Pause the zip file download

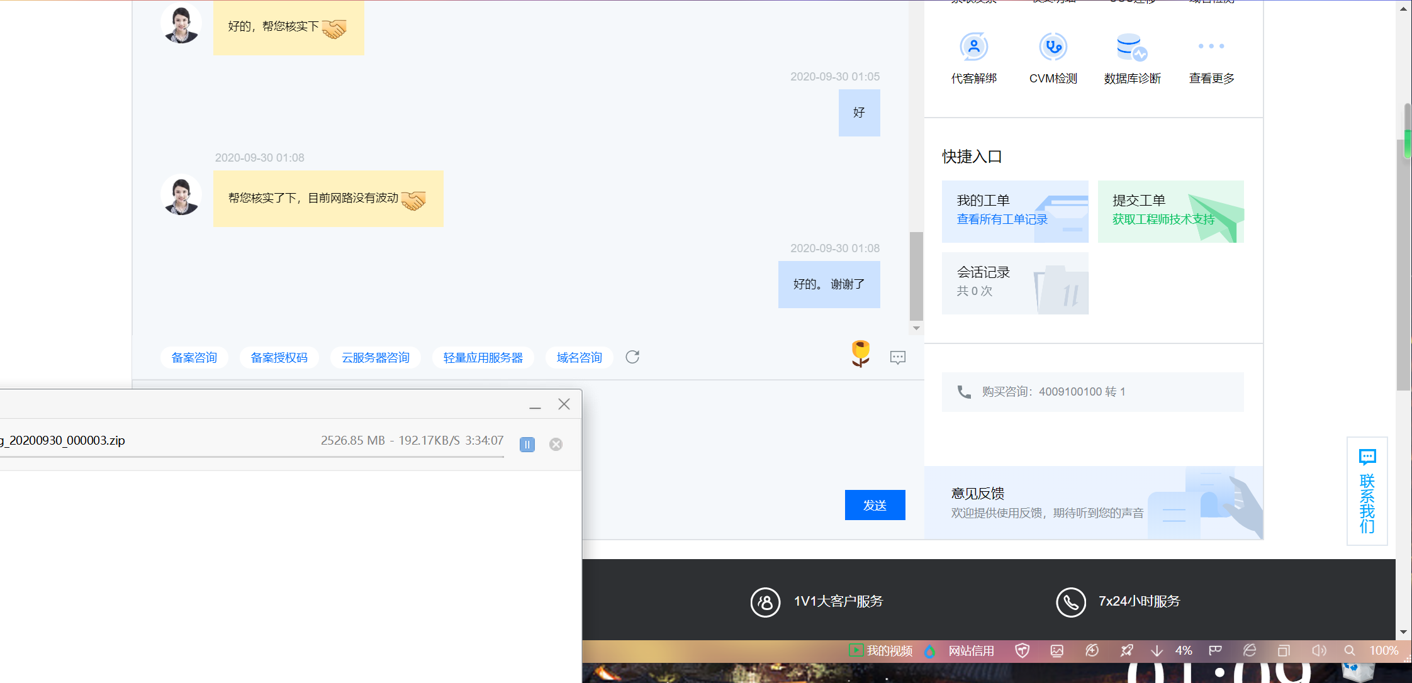pos(527,444)
